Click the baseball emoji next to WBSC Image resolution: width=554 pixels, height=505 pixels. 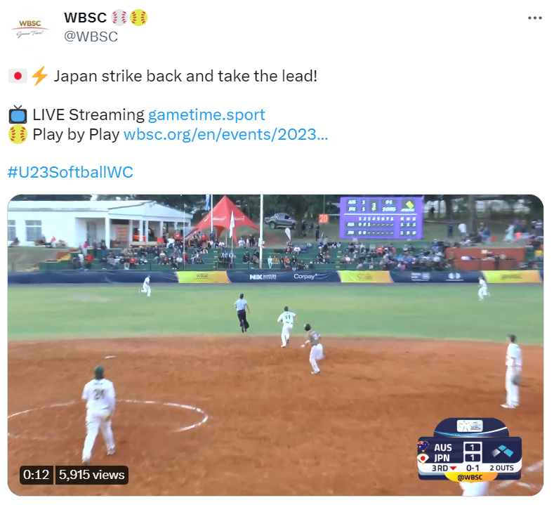pos(119,18)
